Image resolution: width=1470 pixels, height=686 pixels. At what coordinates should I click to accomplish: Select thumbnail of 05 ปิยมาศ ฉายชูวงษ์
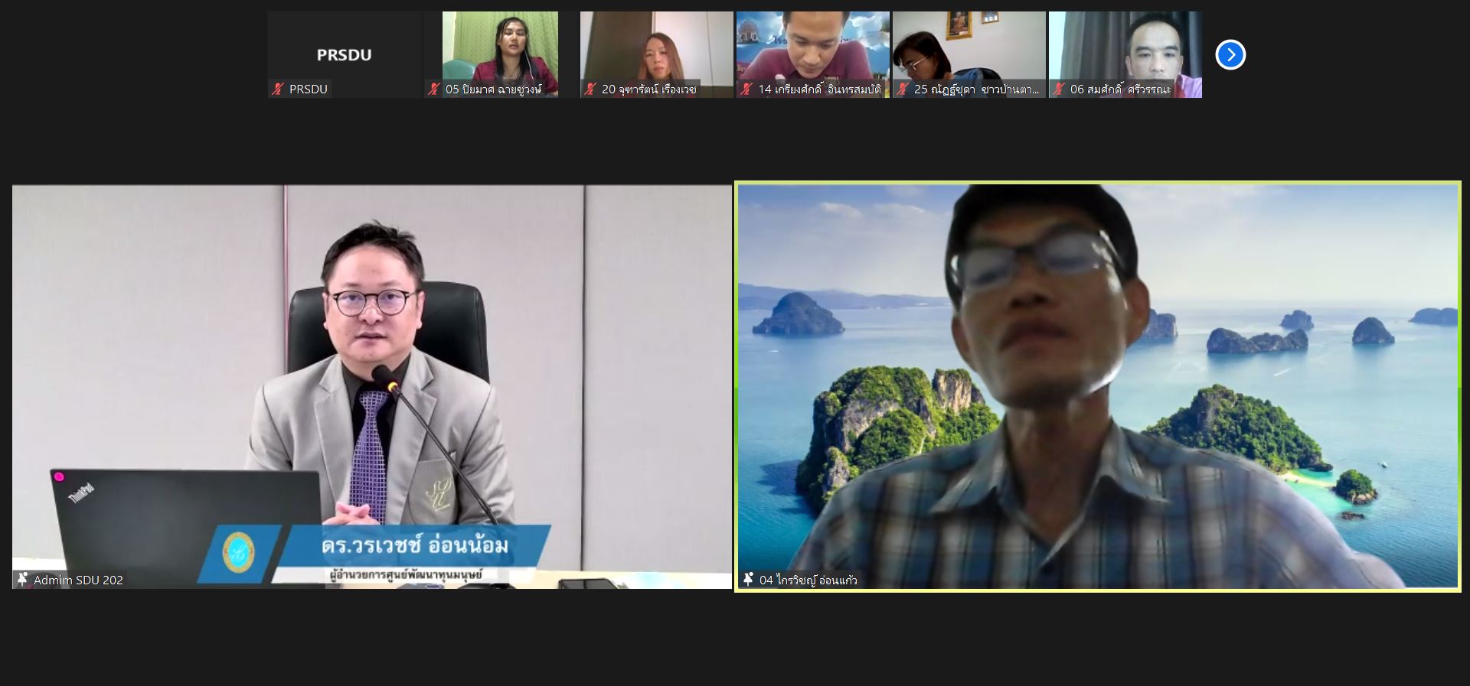click(x=501, y=54)
